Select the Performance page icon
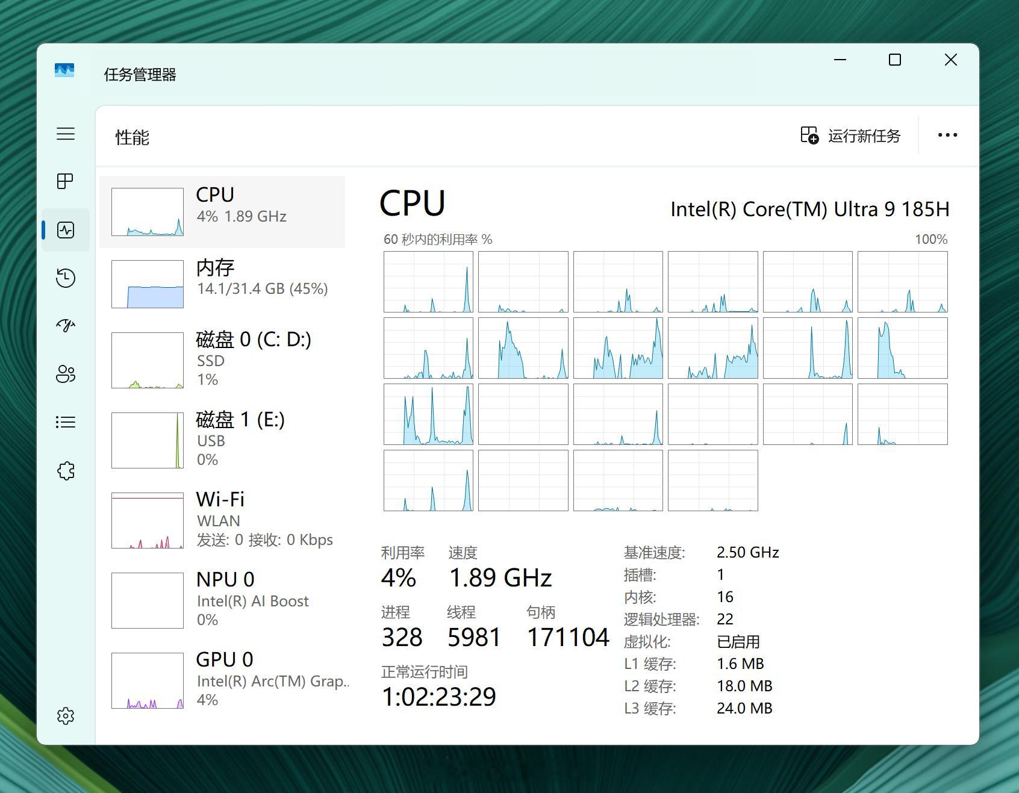 pyautogui.click(x=66, y=229)
